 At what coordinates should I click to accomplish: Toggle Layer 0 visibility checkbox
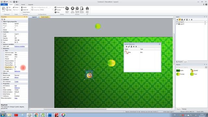tap(177, 24)
